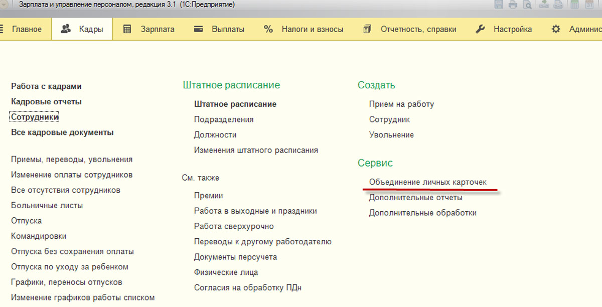Click the calculator icon next to Зарплата
The width and height of the screenshot is (602, 307).
pos(127,29)
